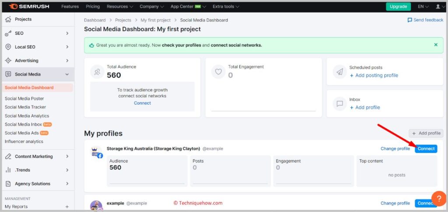Open the Extra tools dropdown
Viewport: 448px width, 212px height.
(x=226, y=6)
